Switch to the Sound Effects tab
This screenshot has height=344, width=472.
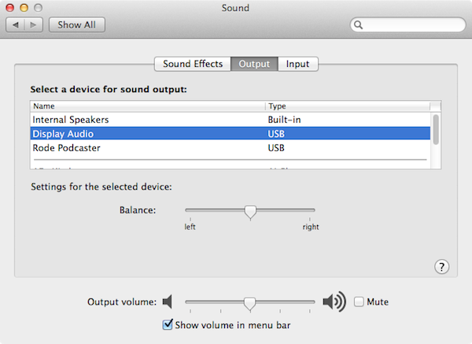point(193,64)
